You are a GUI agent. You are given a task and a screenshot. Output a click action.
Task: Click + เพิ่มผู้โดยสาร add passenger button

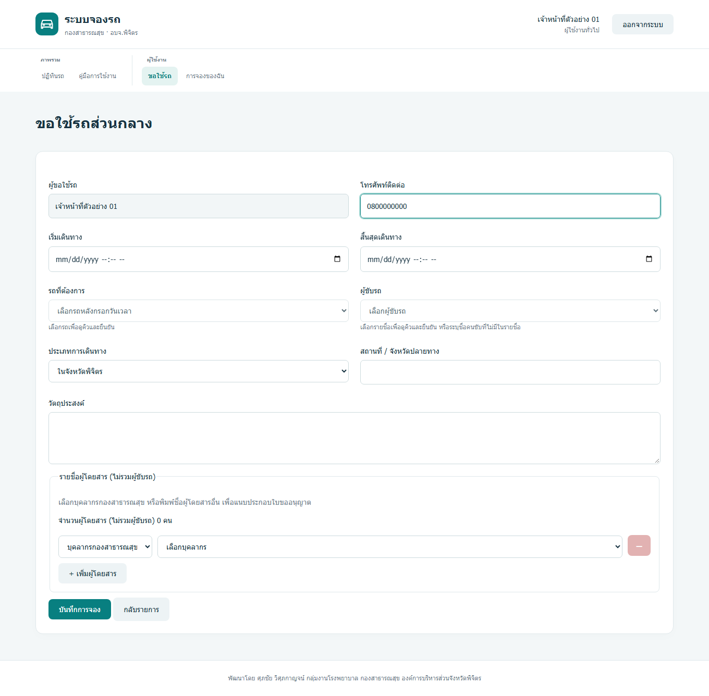click(x=92, y=574)
